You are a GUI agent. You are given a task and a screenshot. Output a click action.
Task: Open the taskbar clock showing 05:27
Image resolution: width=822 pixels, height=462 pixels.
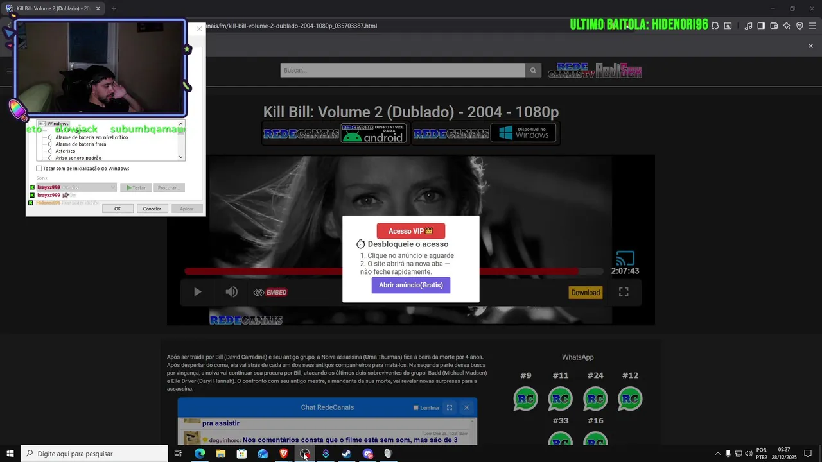click(x=784, y=454)
